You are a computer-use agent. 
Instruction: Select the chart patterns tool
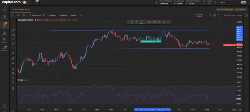coord(13,34)
